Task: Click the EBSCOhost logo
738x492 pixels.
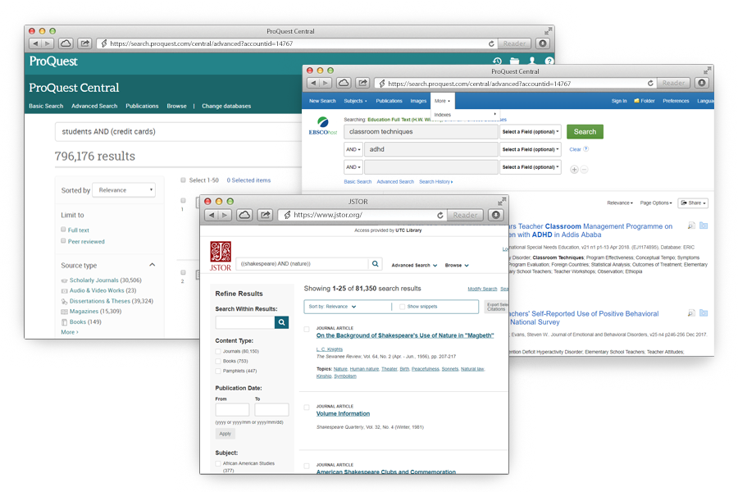Action: [x=323, y=125]
